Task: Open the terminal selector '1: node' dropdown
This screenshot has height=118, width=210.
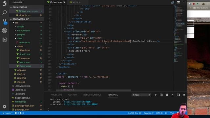Action: coord(141,95)
